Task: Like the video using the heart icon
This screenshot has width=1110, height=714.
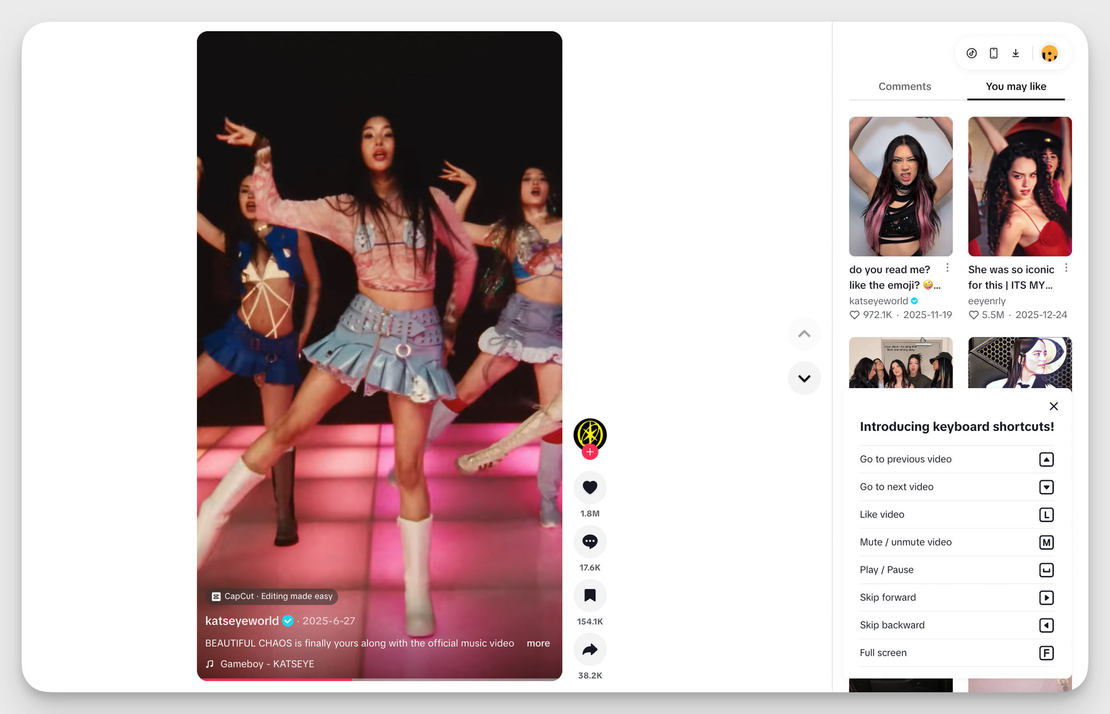Action: click(x=590, y=487)
